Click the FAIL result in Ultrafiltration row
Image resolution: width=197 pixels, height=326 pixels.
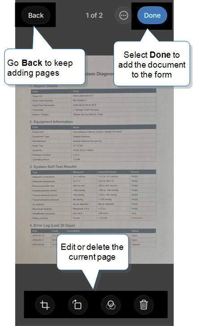tap(134, 213)
